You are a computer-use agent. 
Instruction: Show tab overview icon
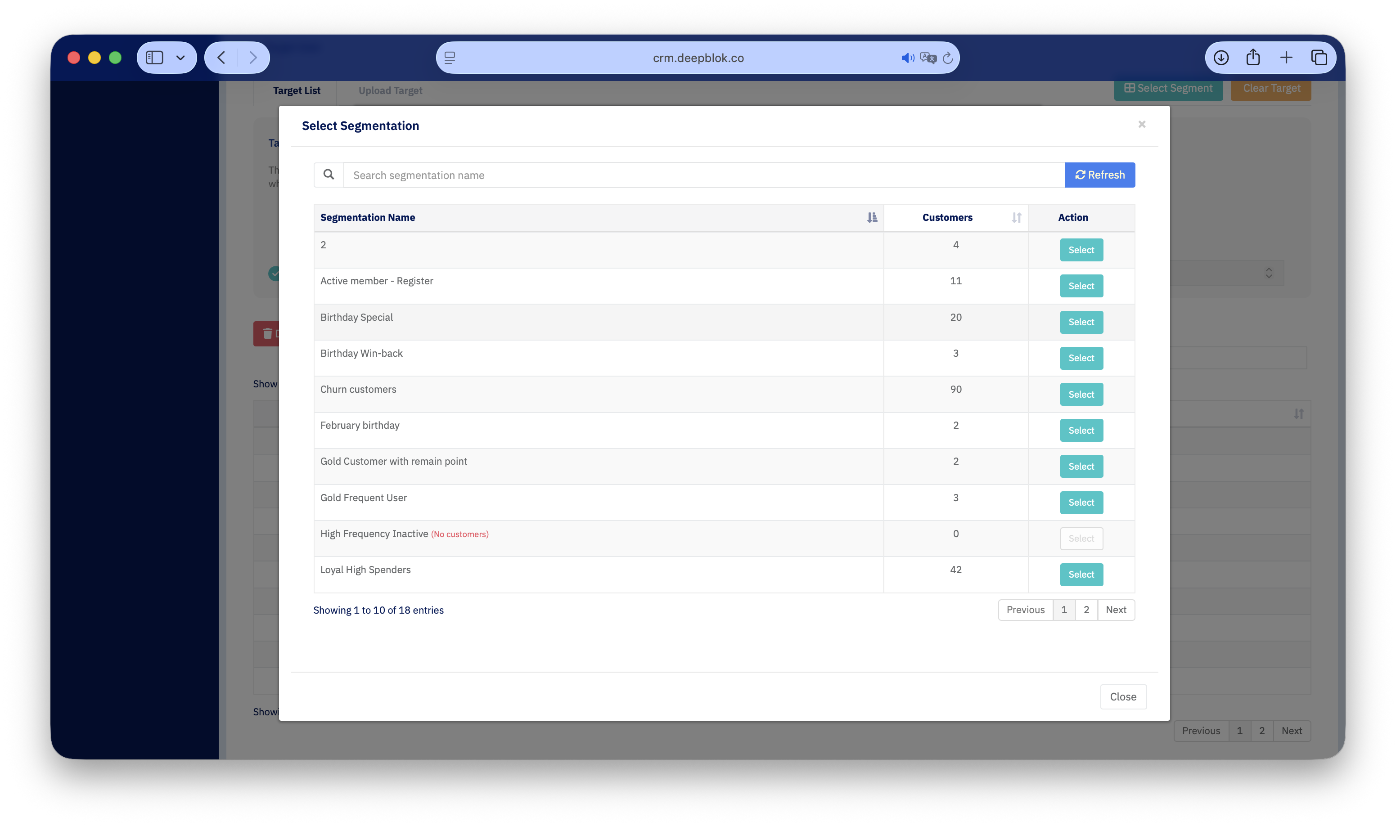(1319, 57)
